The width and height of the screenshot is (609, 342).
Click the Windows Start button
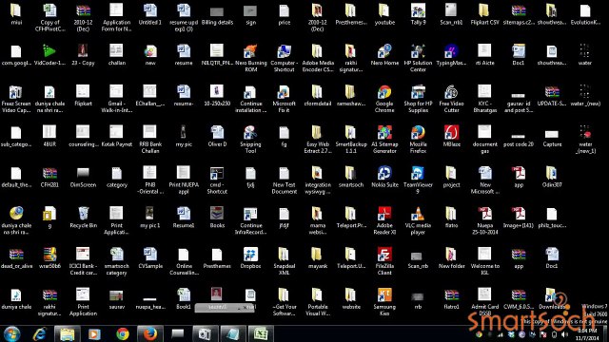[x=11, y=333]
